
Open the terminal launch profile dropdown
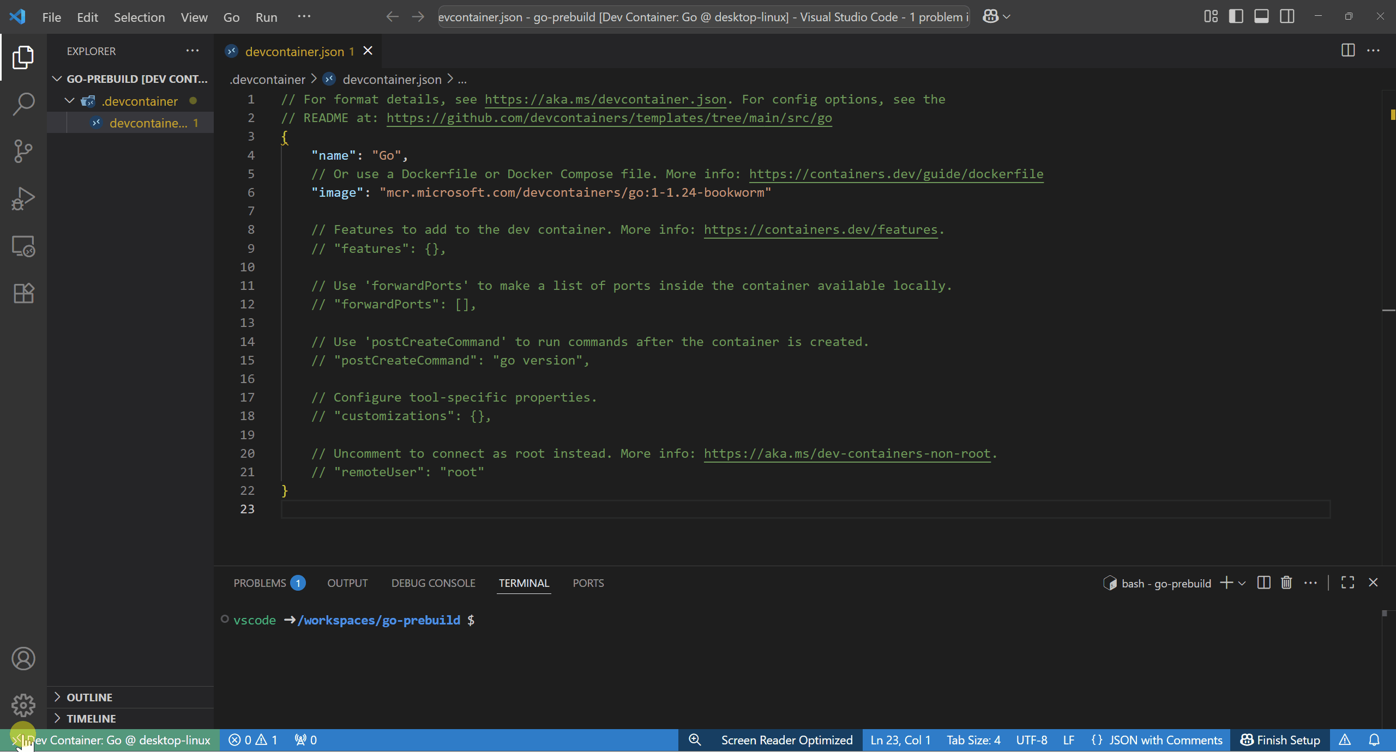pyautogui.click(x=1242, y=583)
